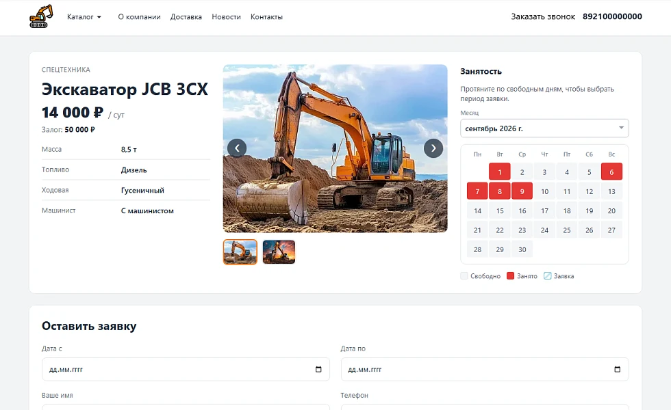Viewport: 671px width, 410px height.
Task: Select calendar day 21
Action: pyautogui.click(x=478, y=230)
